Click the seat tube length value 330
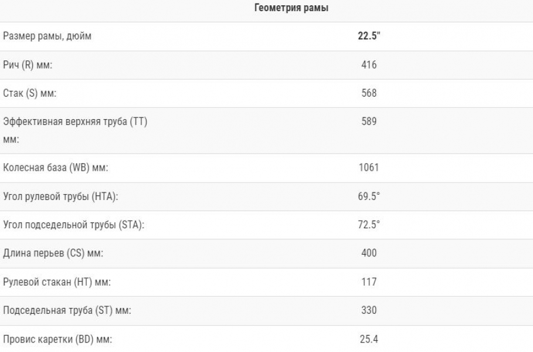This screenshot has width=533, height=352. click(x=369, y=310)
